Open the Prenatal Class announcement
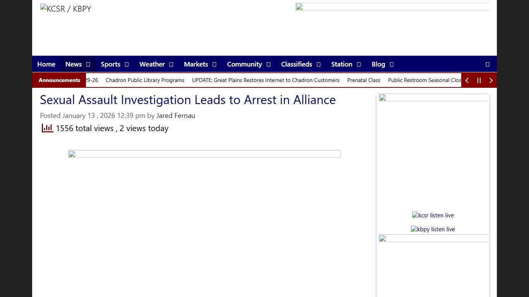The image size is (529, 297). [x=364, y=80]
